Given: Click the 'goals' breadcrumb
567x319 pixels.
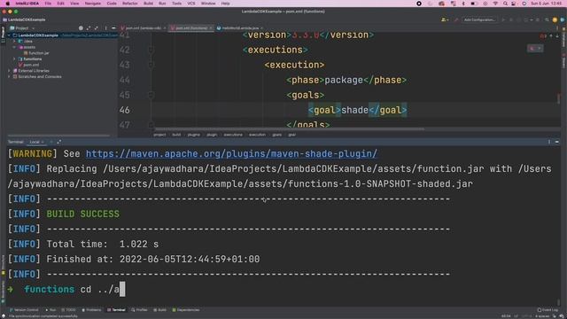Looking at the screenshot, I should click(x=277, y=135).
